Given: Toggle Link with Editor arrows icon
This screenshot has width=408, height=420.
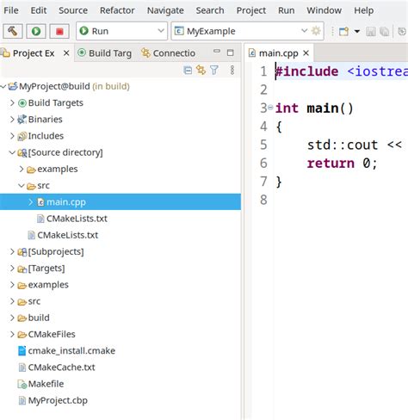Looking at the screenshot, I should 201,70.
